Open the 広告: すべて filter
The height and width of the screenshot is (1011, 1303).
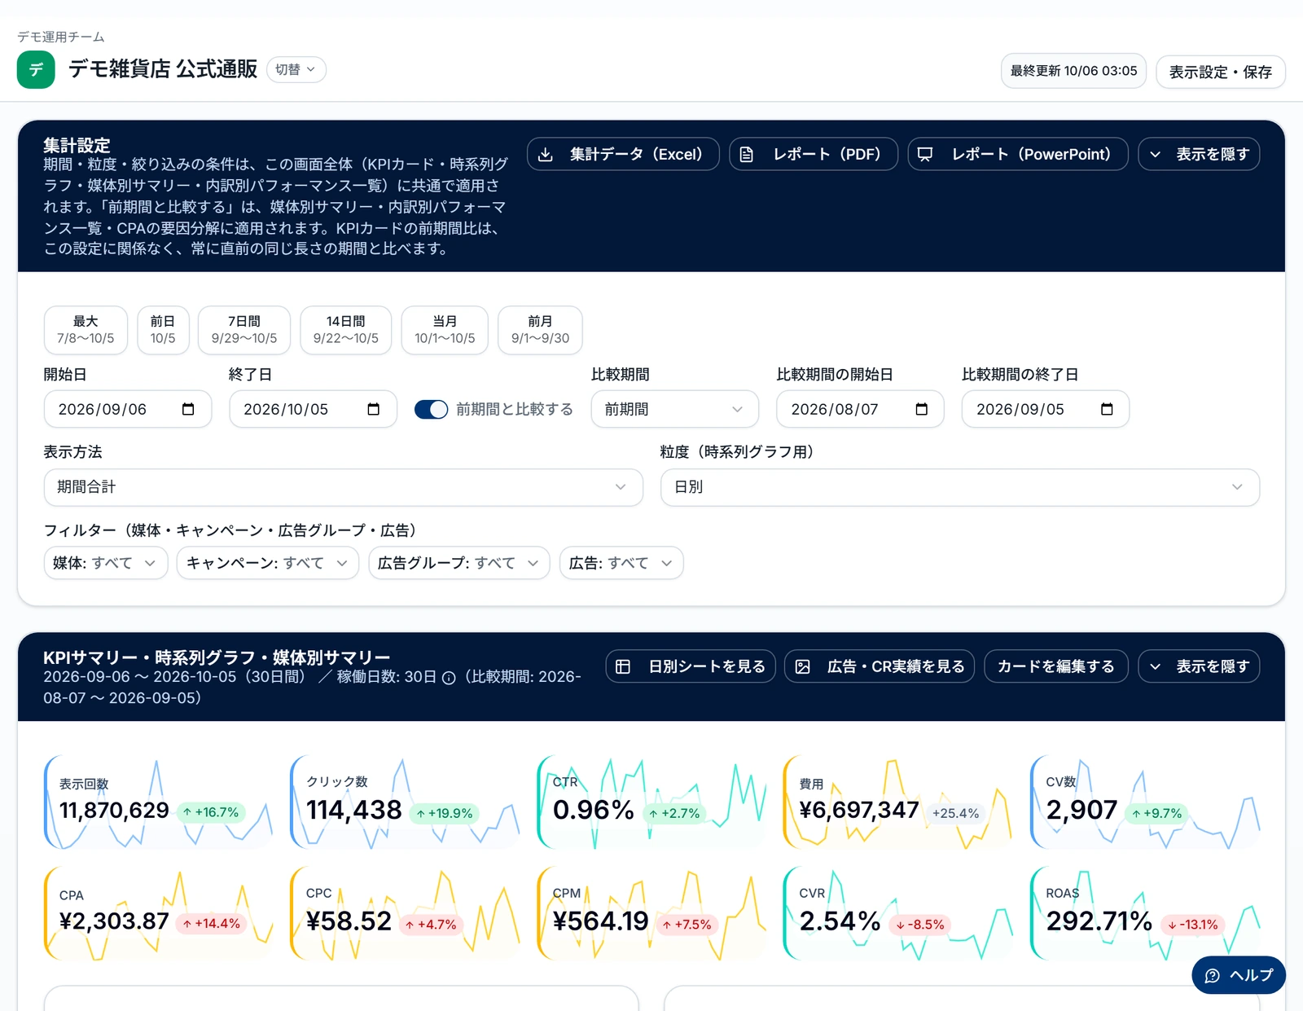[x=621, y=563]
